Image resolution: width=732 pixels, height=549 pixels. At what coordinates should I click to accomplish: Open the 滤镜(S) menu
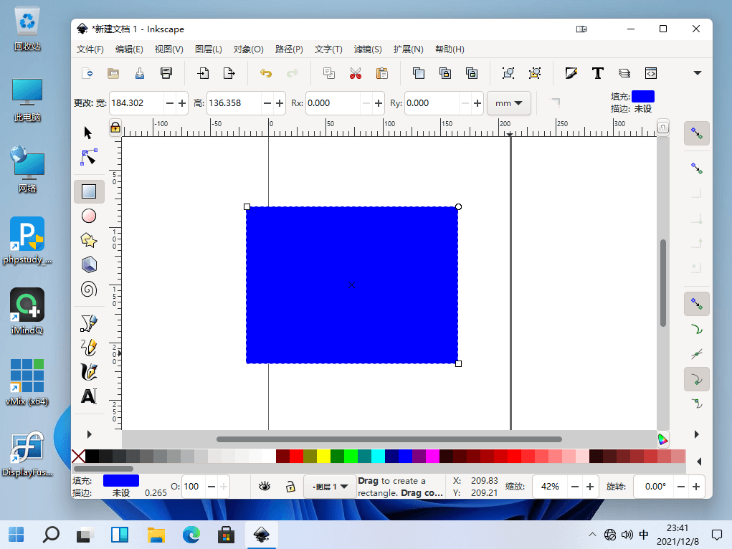368,49
